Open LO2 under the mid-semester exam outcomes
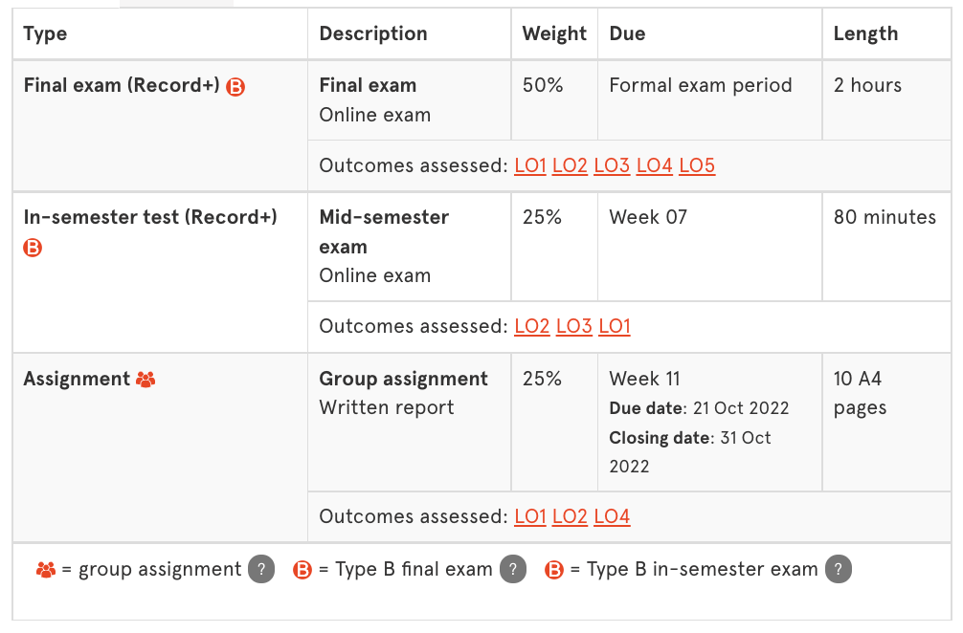Screen dimensions: 963x633 point(532,326)
